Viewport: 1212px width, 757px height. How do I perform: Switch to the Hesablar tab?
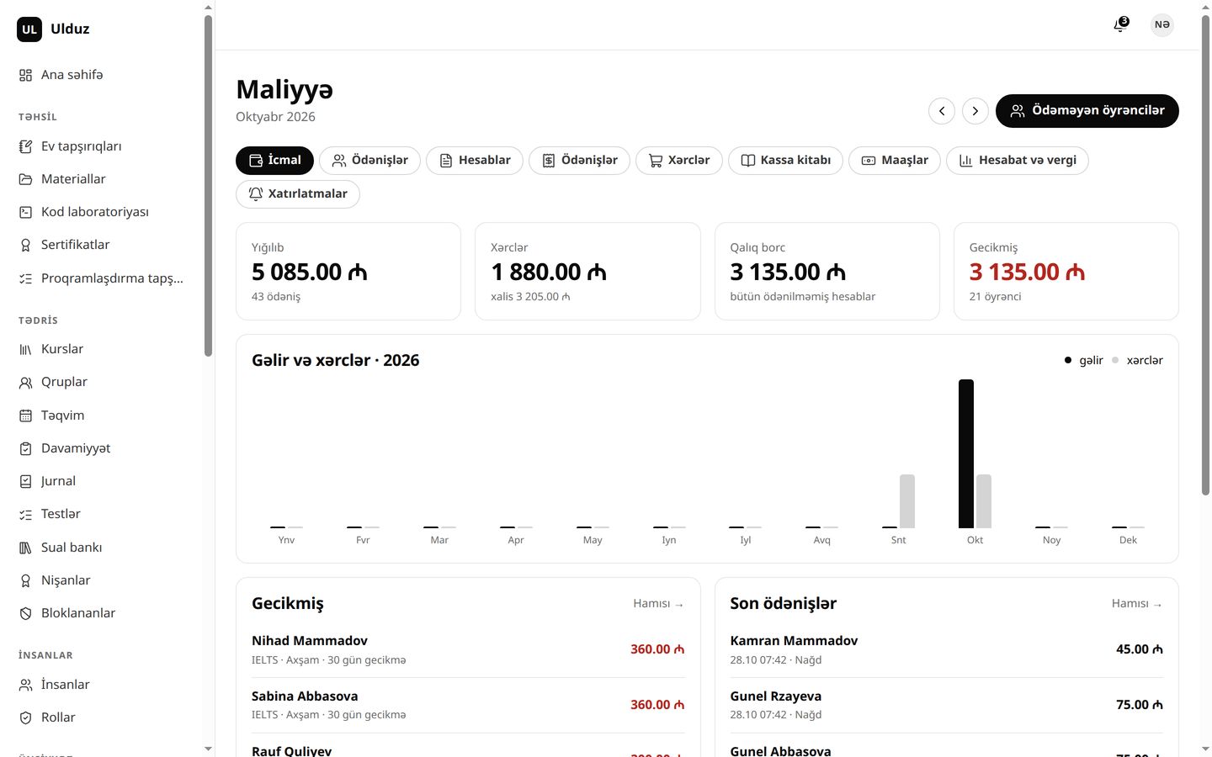[475, 161]
